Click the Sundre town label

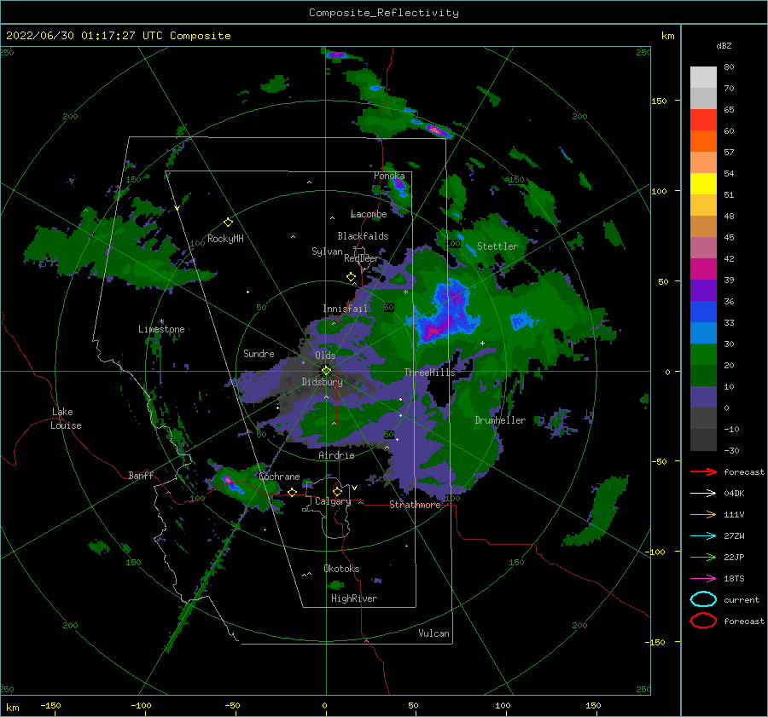(259, 353)
